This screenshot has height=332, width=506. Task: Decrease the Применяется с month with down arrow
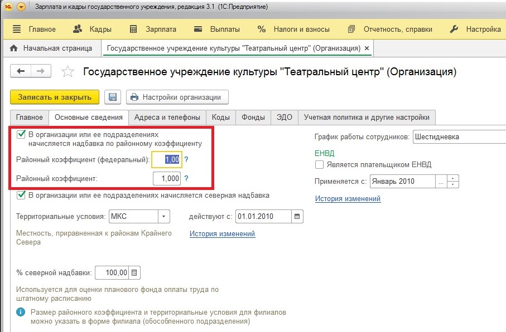click(453, 184)
